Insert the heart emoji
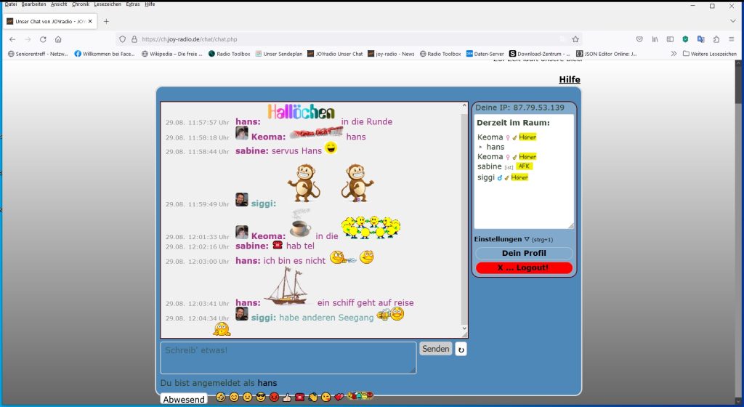The height and width of the screenshot is (407, 744). point(339,398)
